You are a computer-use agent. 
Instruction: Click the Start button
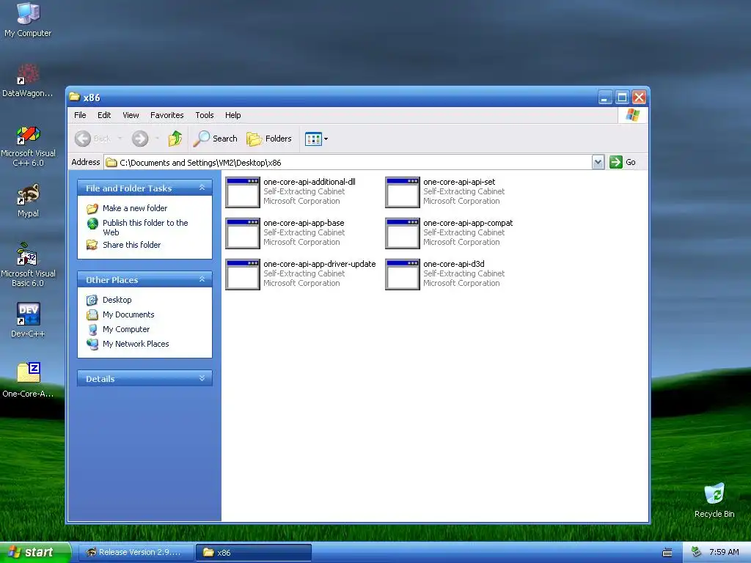click(35, 553)
